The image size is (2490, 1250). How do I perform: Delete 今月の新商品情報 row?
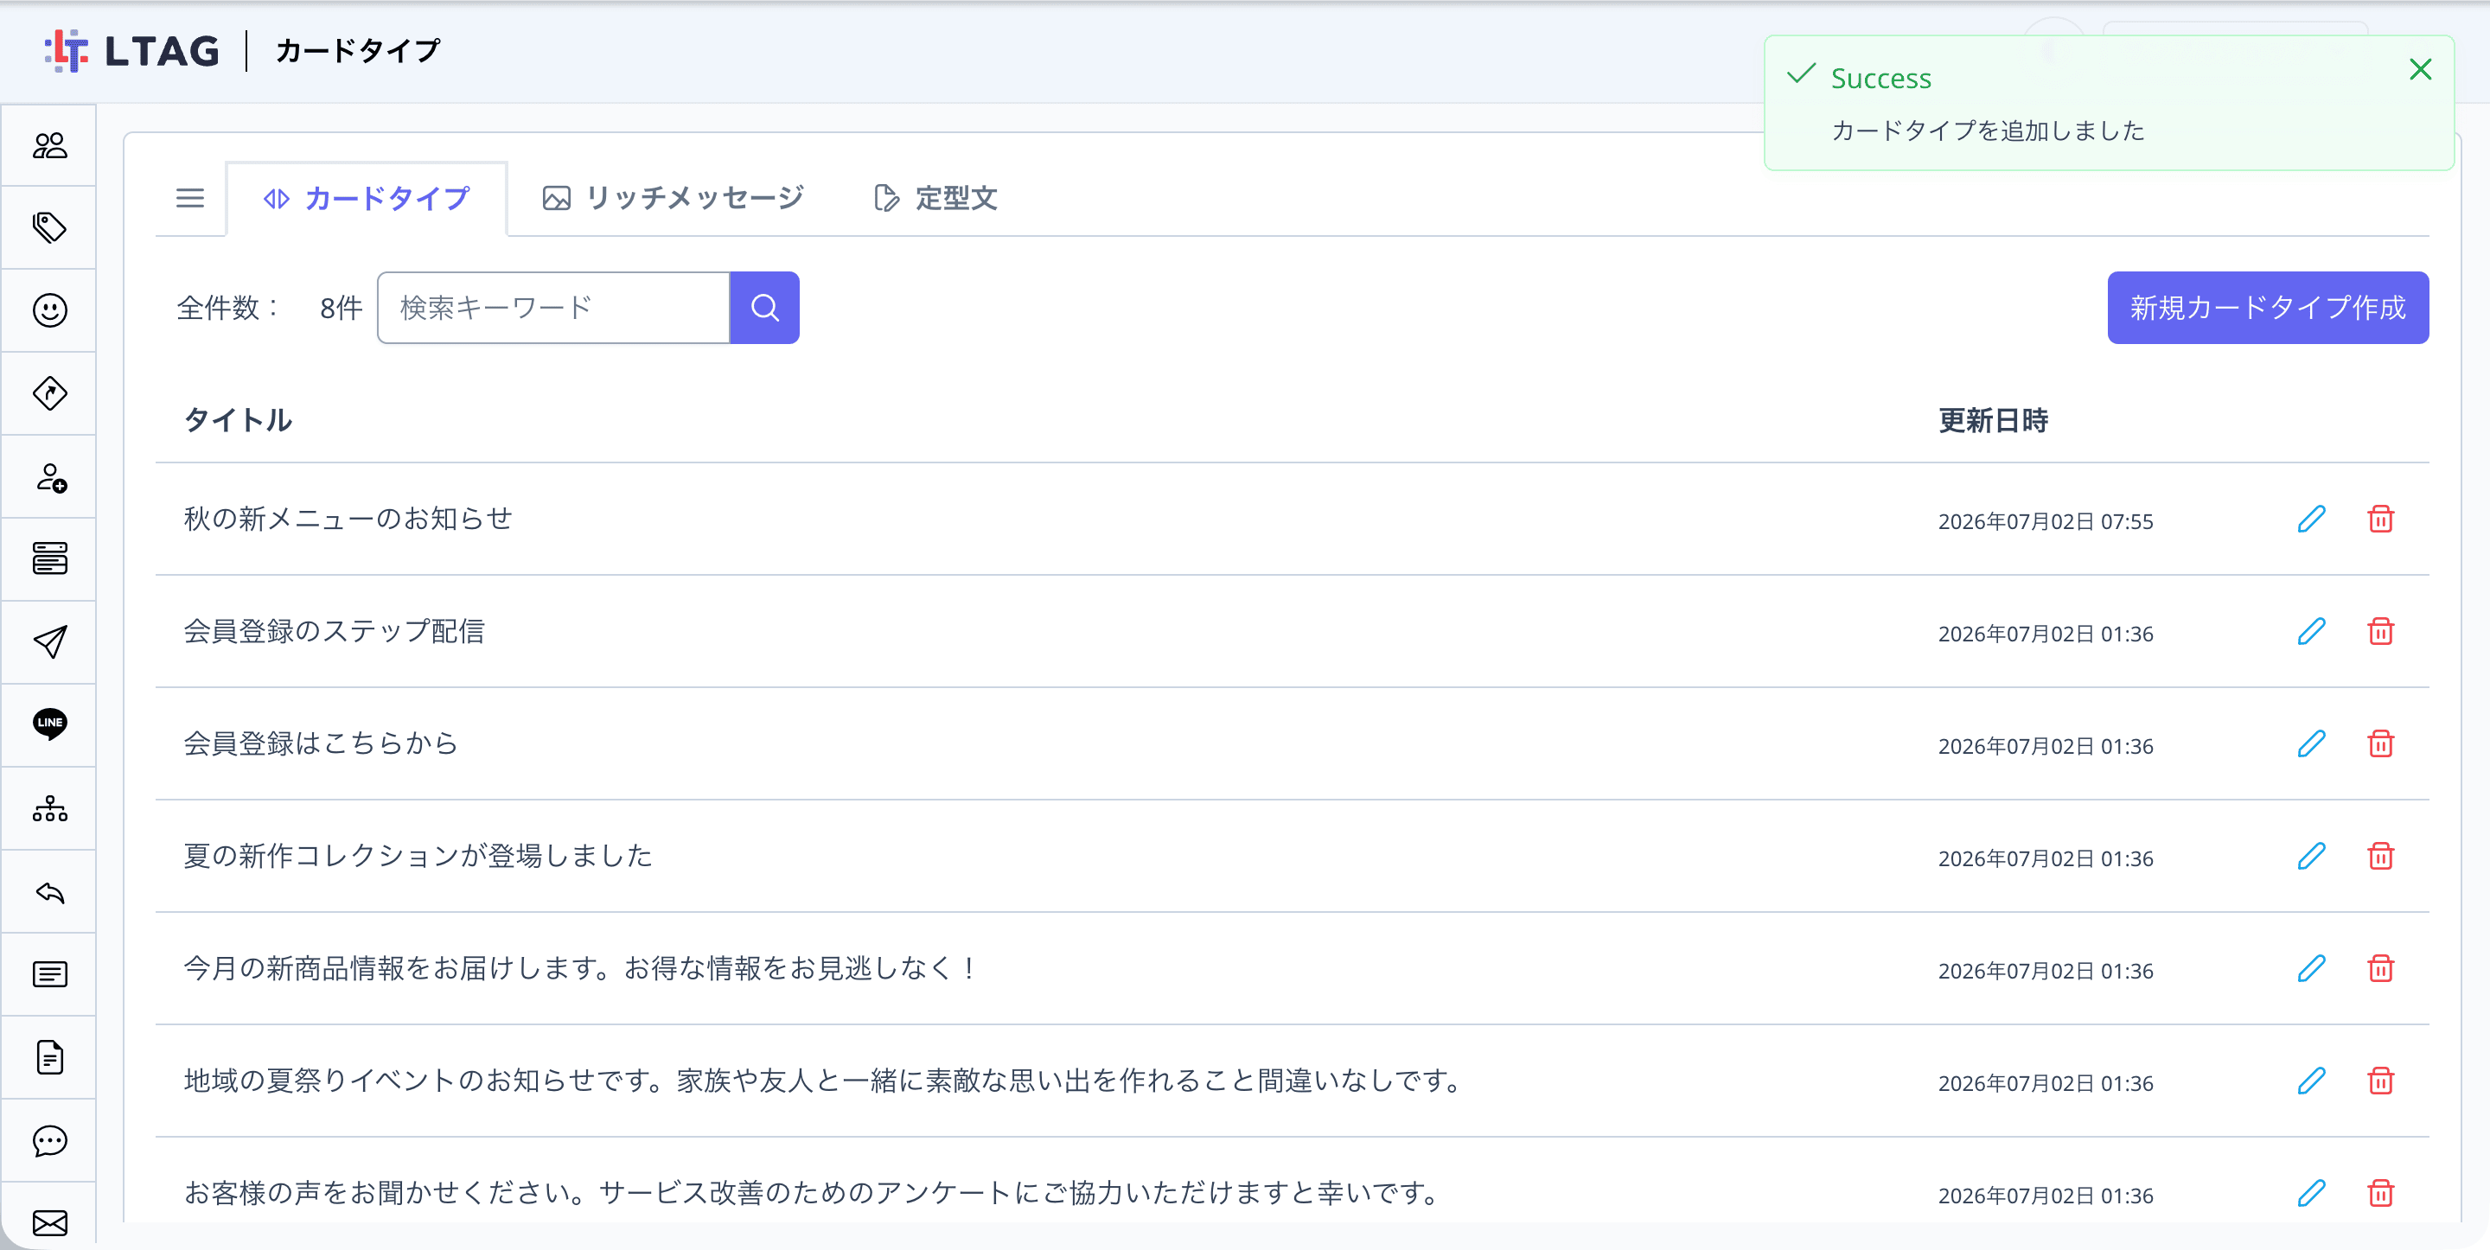click(2380, 967)
